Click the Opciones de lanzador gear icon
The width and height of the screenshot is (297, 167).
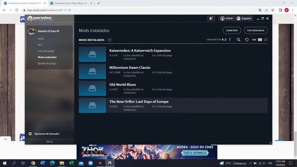(x=30, y=134)
